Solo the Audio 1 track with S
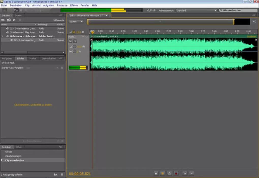The image size is (259, 178). 75,41
